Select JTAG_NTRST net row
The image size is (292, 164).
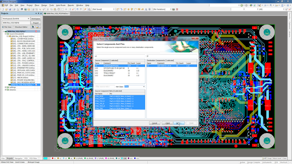coord(120,99)
